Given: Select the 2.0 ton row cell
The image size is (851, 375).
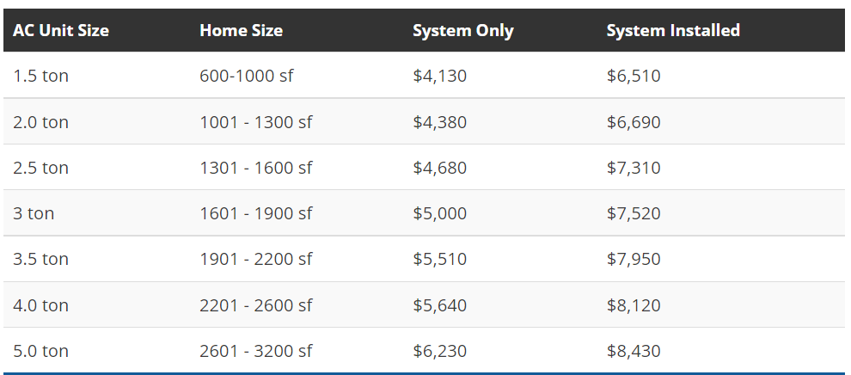Looking at the screenshot, I should 40,121.
